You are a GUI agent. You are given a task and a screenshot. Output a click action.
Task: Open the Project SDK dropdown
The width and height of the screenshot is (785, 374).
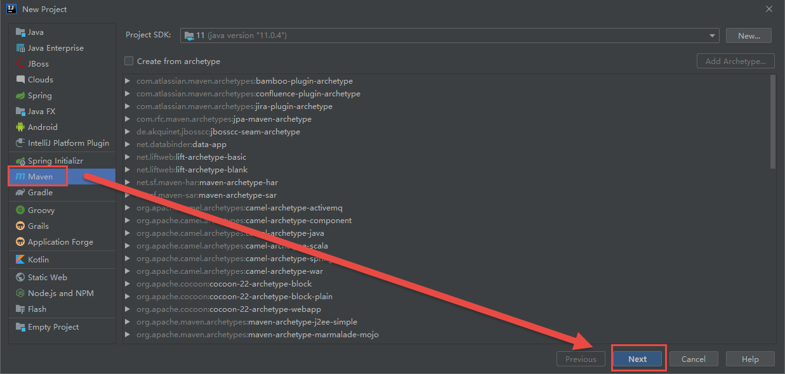tap(449, 35)
